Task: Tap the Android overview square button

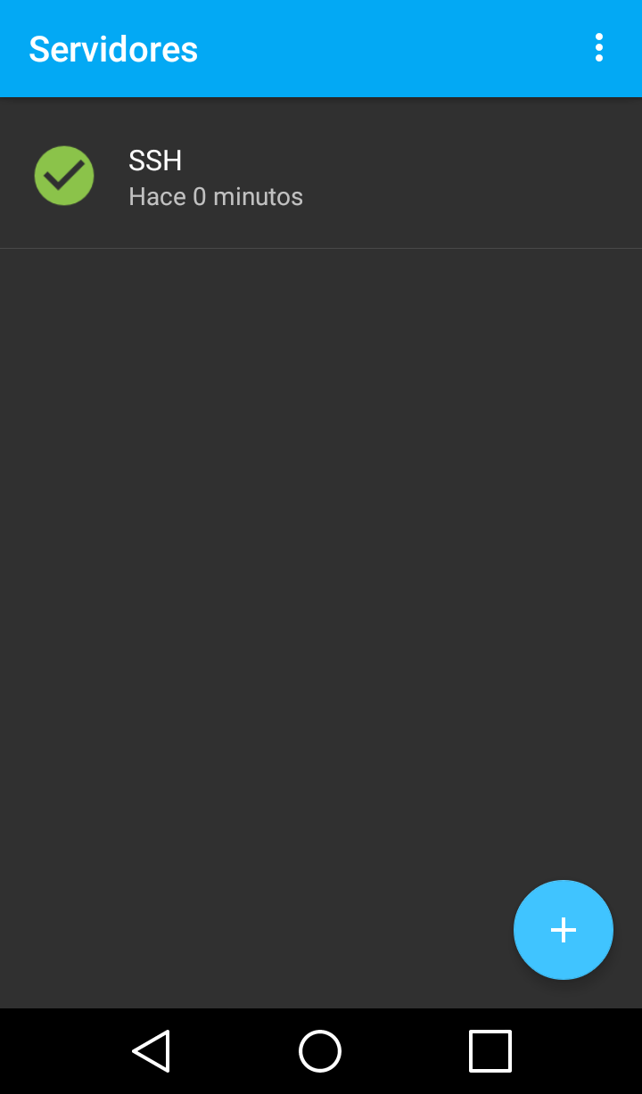Action: click(490, 1051)
